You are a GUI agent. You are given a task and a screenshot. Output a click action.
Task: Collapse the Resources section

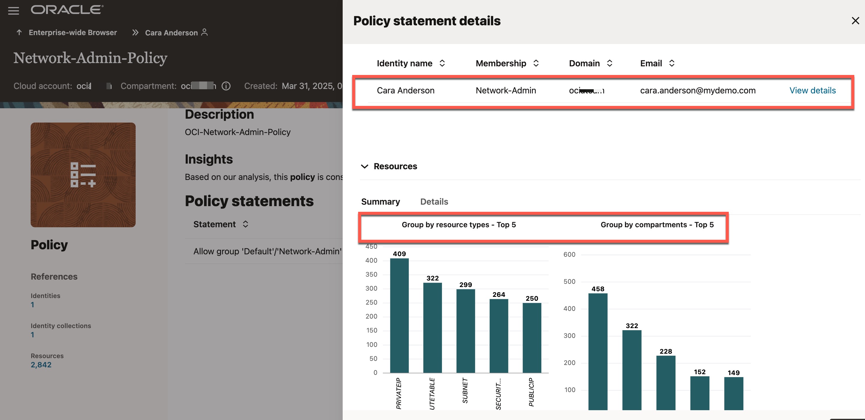click(x=364, y=167)
